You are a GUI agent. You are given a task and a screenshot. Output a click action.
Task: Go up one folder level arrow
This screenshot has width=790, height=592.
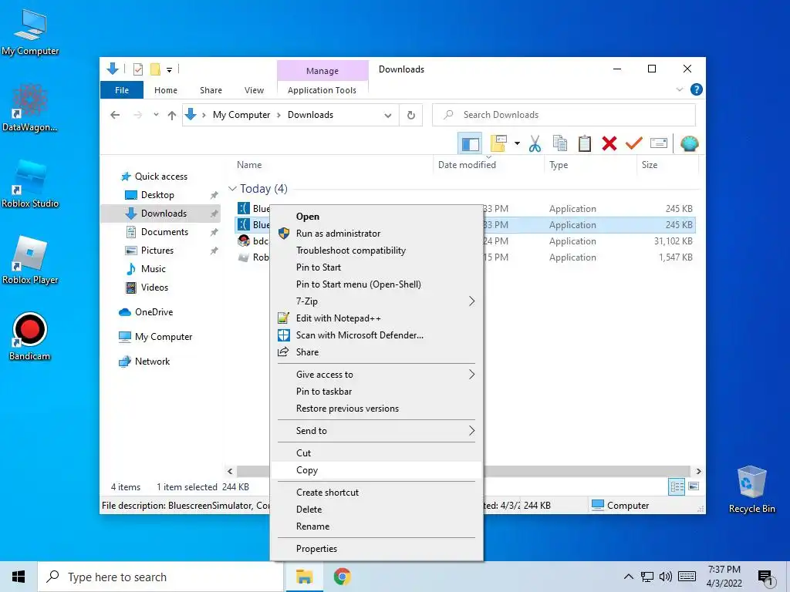172,116
